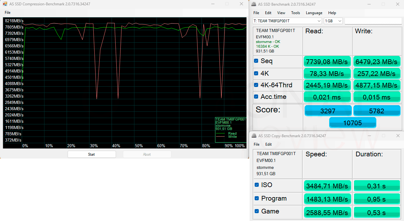Click the 4K write result 257,22 MB/s
This screenshot has width=404, height=221.
[x=377, y=73]
